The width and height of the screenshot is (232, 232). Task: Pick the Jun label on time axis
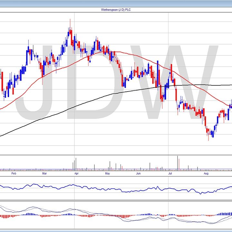[138, 173]
